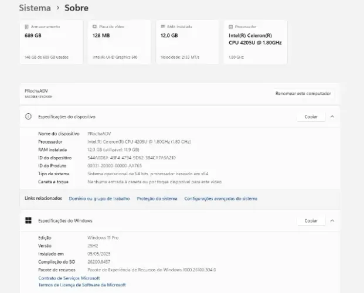The height and width of the screenshot is (293, 364).
Task: Select the Nome do dispositivo value PRochaADV
Action: [99, 134]
